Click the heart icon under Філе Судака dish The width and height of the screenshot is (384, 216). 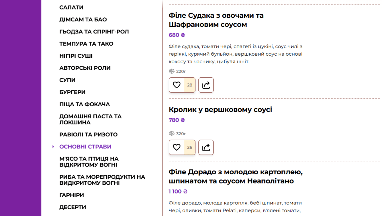pos(176,85)
